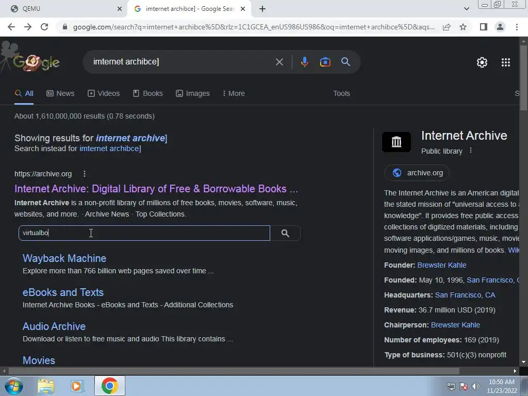Image resolution: width=528 pixels, height=396 pixels.
Task: Click scroll right arrow on horizontal scrollbar
Action: click(515, 371)
